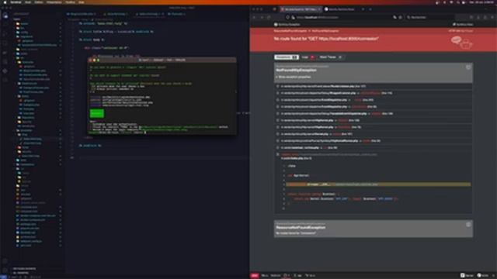Expand the TraceableEventDispatcher.php trace row

(x=373, y=114)
